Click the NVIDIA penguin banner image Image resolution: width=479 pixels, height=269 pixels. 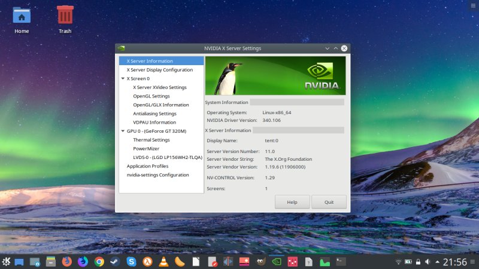point(275,76)
